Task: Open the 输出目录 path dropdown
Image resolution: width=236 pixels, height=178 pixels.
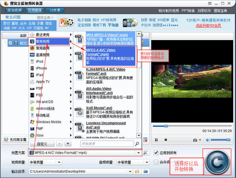Action: point(130,172)
